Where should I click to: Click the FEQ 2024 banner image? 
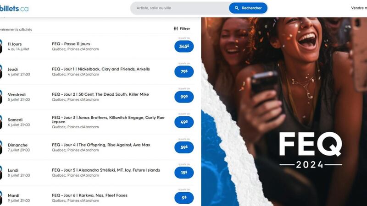click(284, 112)
